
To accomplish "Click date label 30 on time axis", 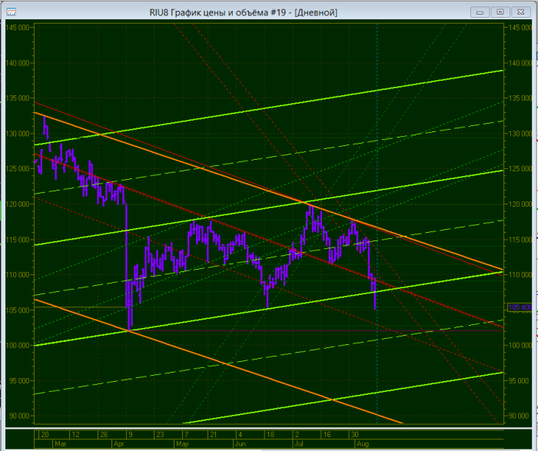I will pos(354,435).
